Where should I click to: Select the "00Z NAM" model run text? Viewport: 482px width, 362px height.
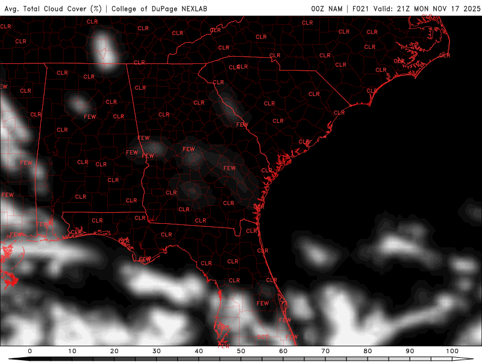pyautogui.click(x=327, y=8)
